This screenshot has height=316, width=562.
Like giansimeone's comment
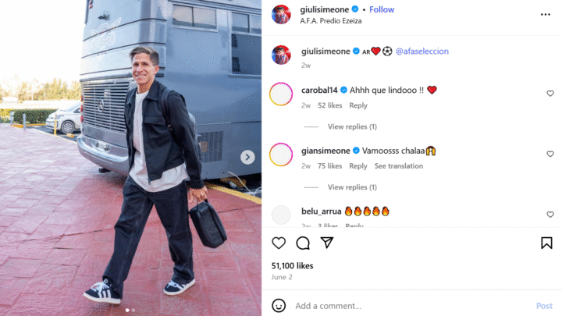pos(550,154)
